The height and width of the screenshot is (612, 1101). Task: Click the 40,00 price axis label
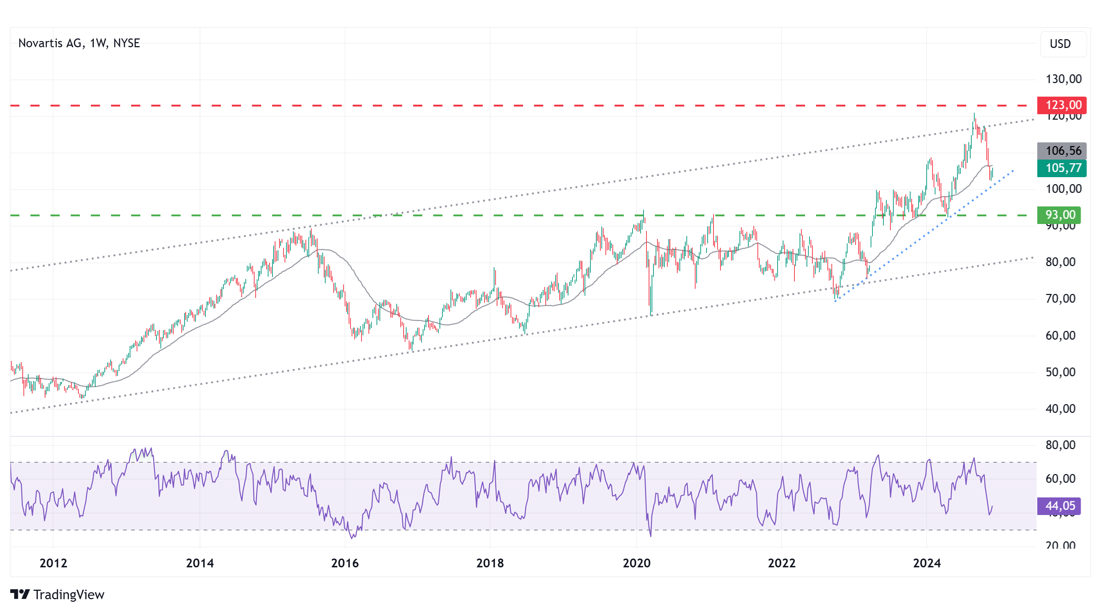[1060, 409]
